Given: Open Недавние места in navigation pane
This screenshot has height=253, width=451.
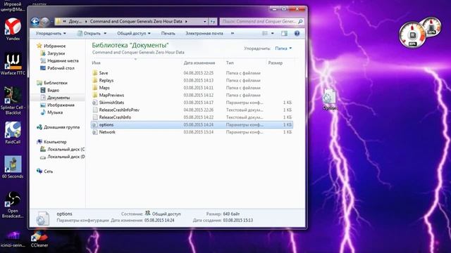Looking at the screenshot, I should 63,61.
